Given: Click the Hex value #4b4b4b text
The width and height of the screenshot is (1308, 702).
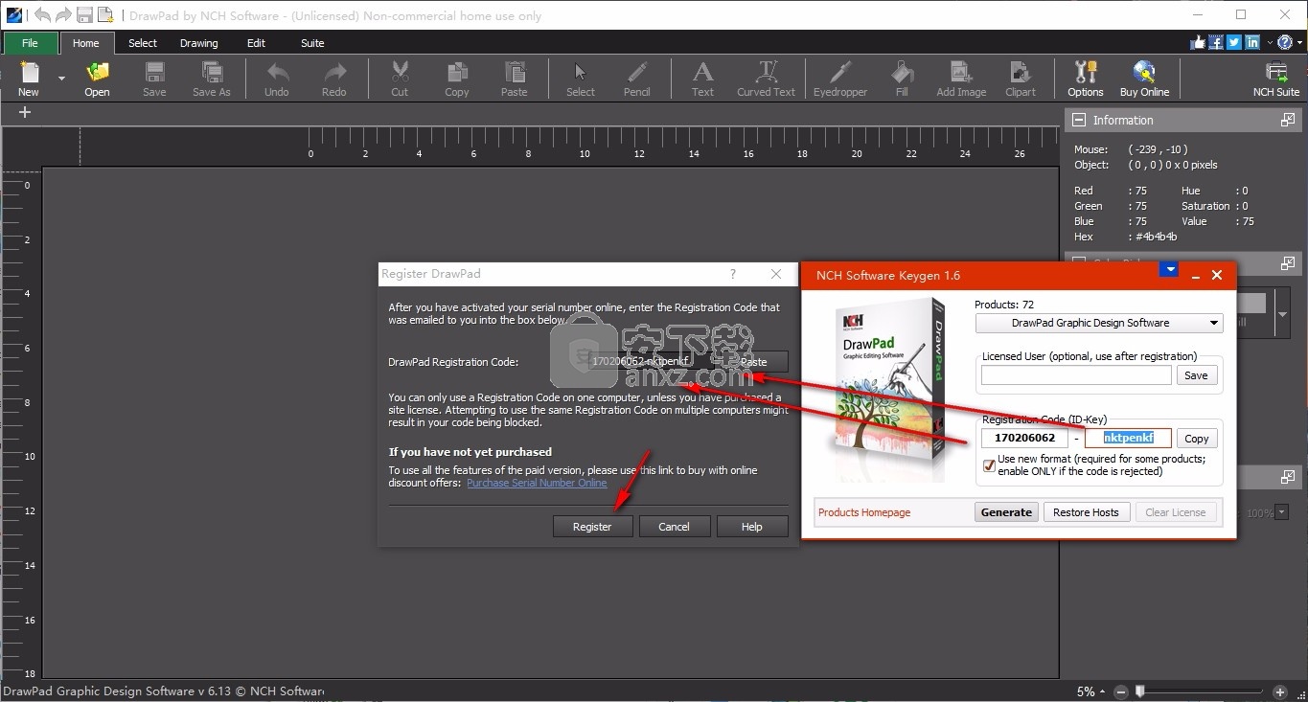Looking at the screenshot, I should (1157, 237).
